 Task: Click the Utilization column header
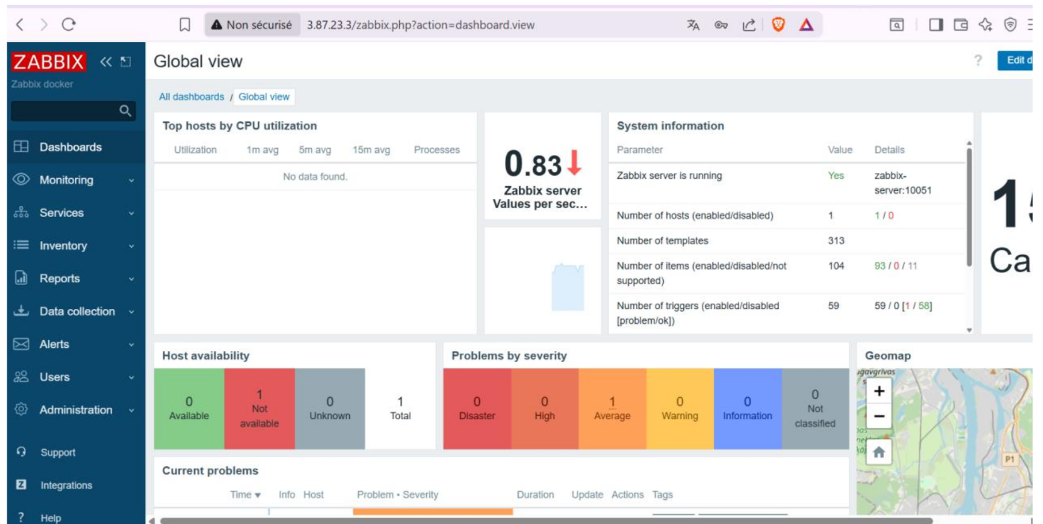[195, 150]
